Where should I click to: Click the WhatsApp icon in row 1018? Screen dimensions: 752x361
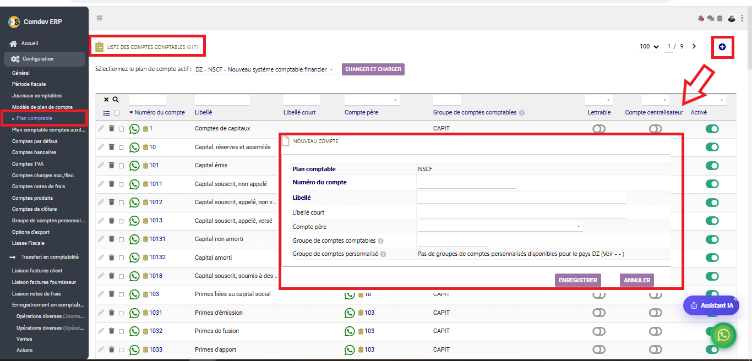tap(134, 276)
